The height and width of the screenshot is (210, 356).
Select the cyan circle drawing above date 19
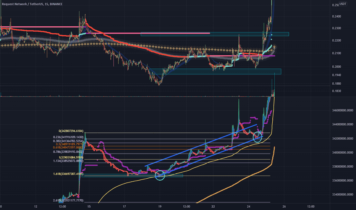tap(160, 175)
